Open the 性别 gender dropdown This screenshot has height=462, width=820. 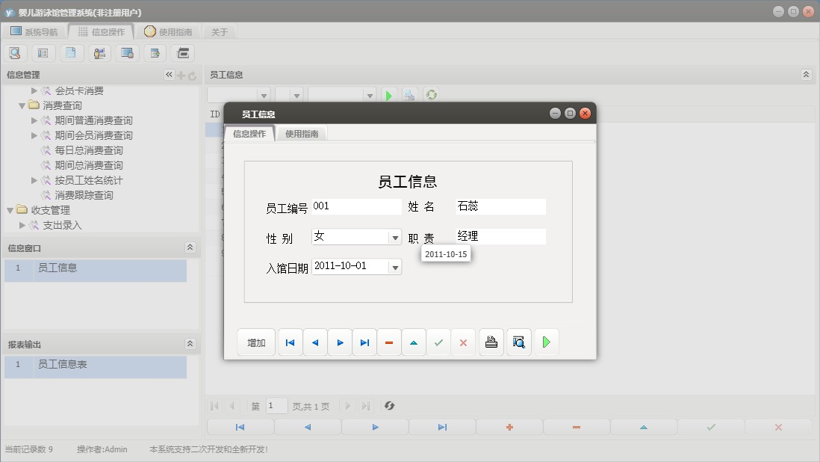click(x=396, y=236)
